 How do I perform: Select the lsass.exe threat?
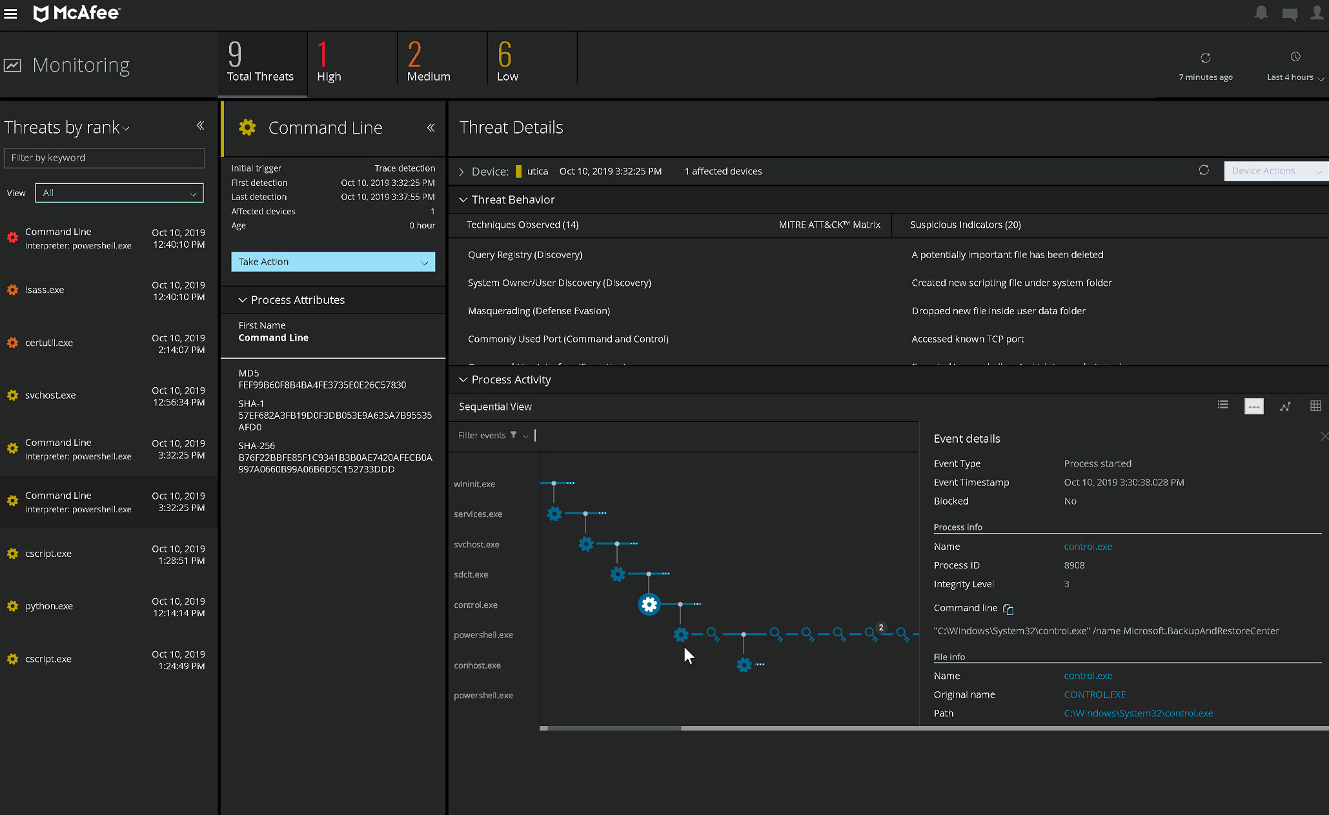point(108,290)
